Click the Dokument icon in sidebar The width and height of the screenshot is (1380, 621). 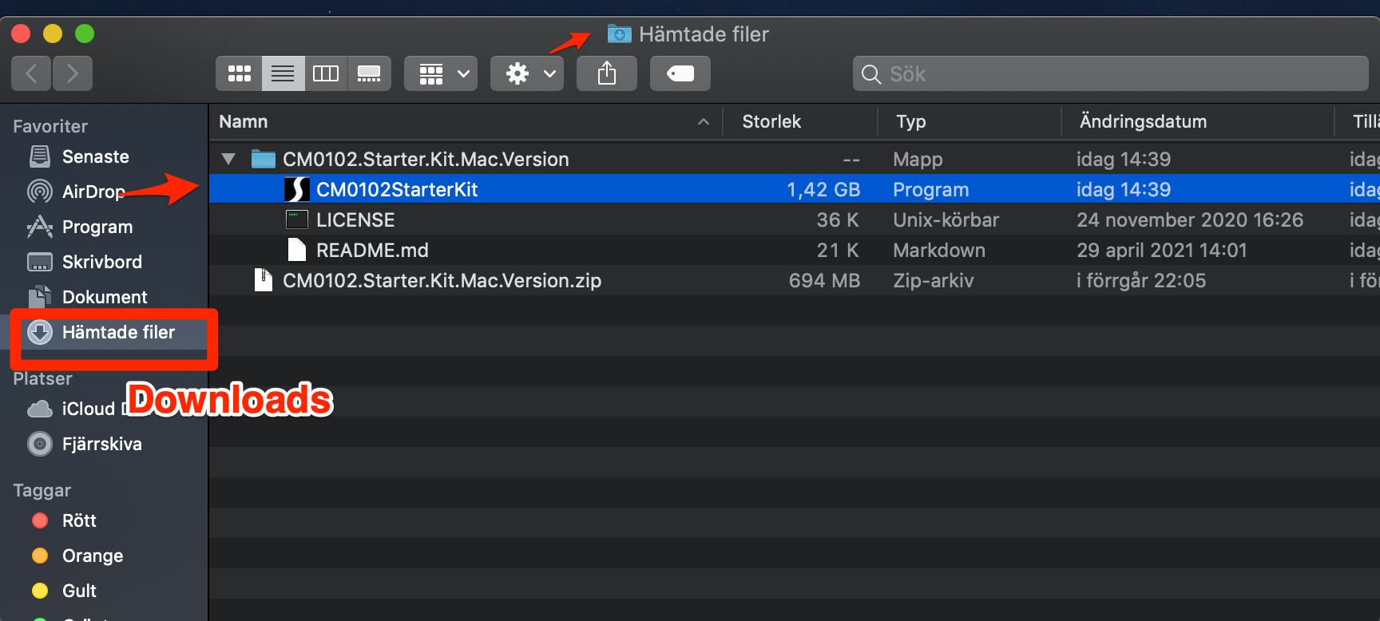[x=39, y=297]
